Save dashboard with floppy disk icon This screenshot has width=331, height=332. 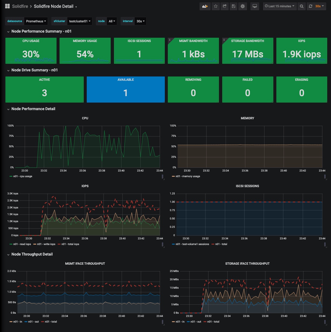(x=234, y=6)
